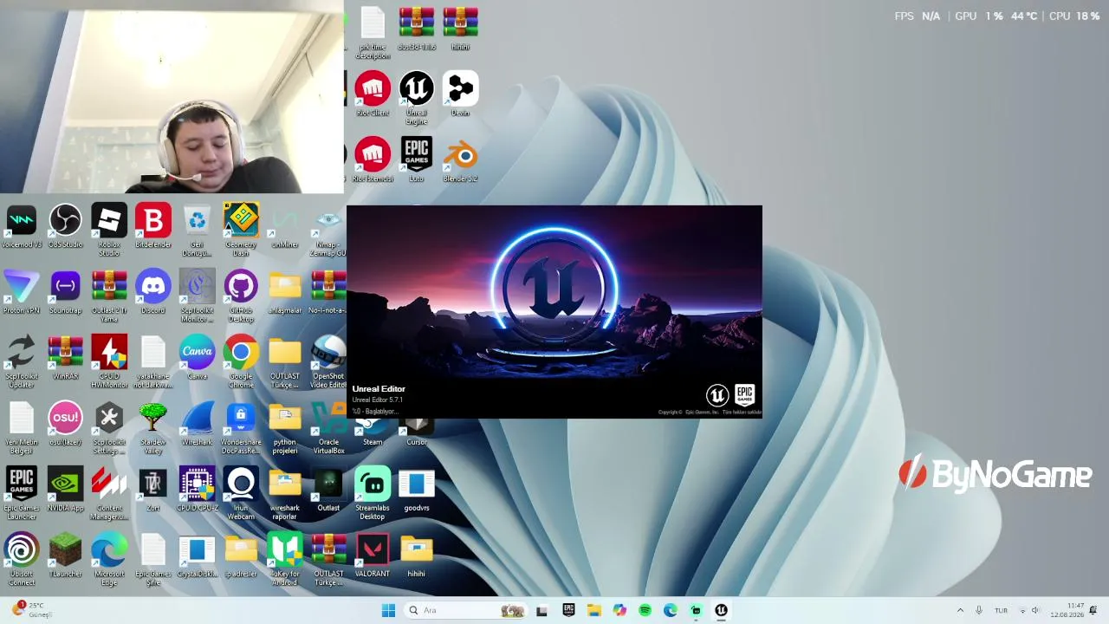
Task: Select the Unreal Engine desktop shortcut
Action: pyautogui.click(x=417, y=99)
